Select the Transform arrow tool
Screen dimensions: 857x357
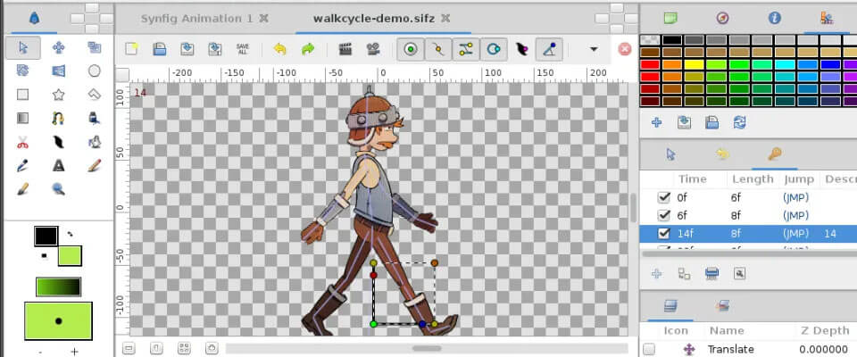22,48
